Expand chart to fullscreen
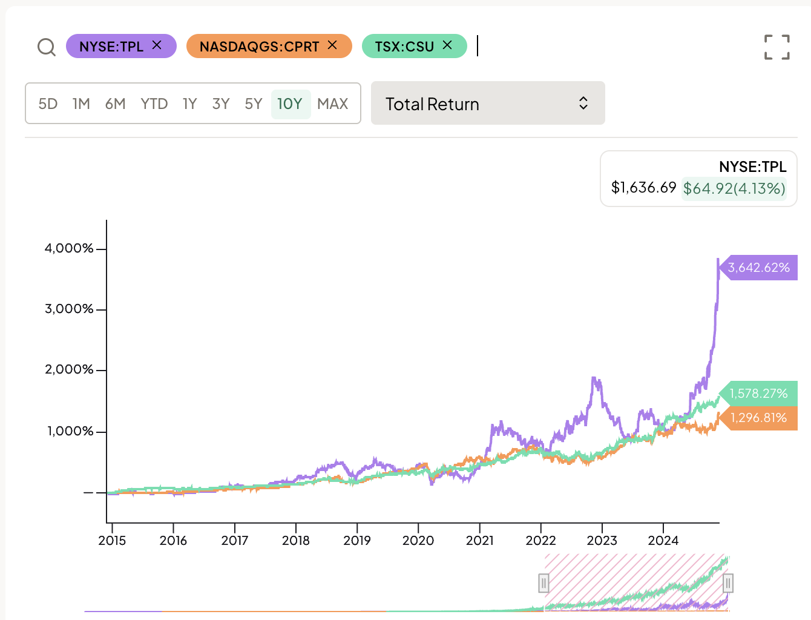 pyautogui.click(x=777, y=47)
